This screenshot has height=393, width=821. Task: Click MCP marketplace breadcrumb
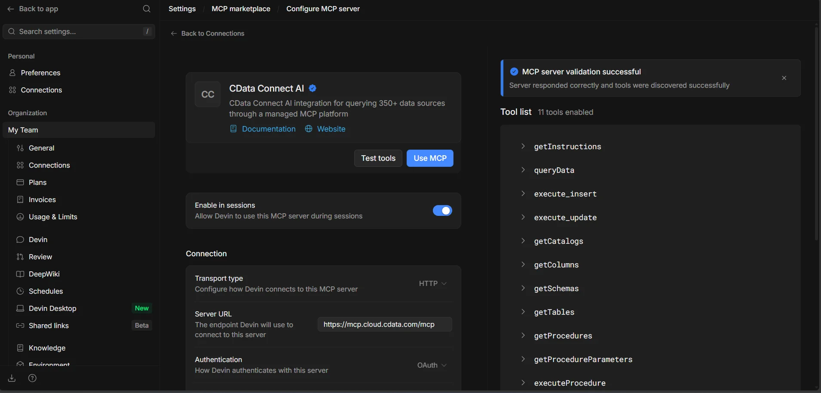click(241, 9)
